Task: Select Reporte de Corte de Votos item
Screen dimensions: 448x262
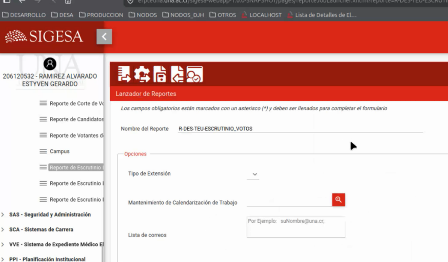Action: coord(76,103)
